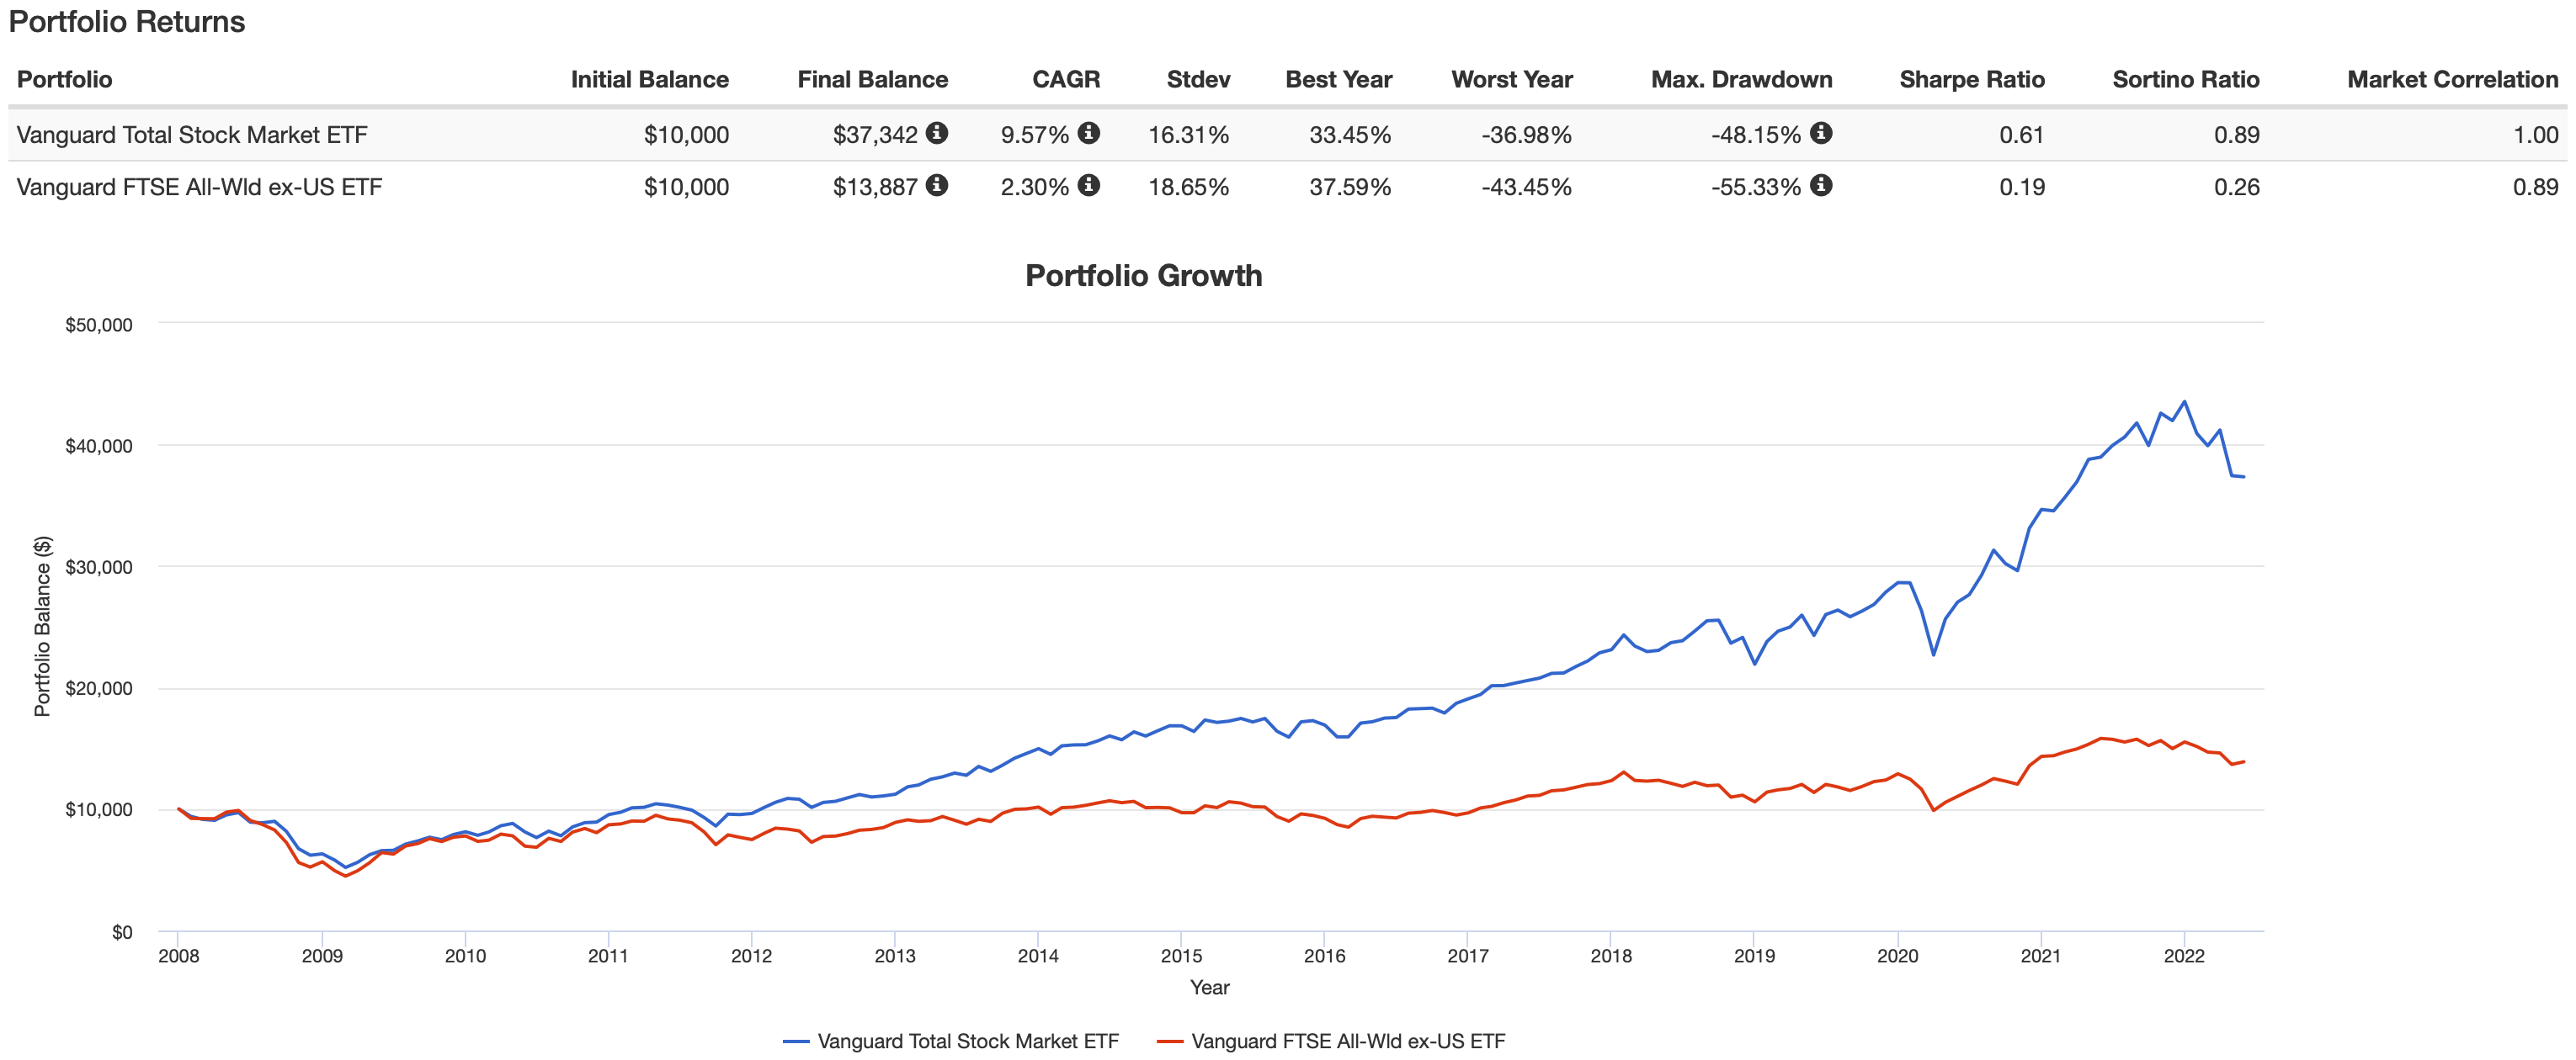Click the 1.00 market correlation value
Viewport: 2576px width, 1060px height.
pos(2536,135)
